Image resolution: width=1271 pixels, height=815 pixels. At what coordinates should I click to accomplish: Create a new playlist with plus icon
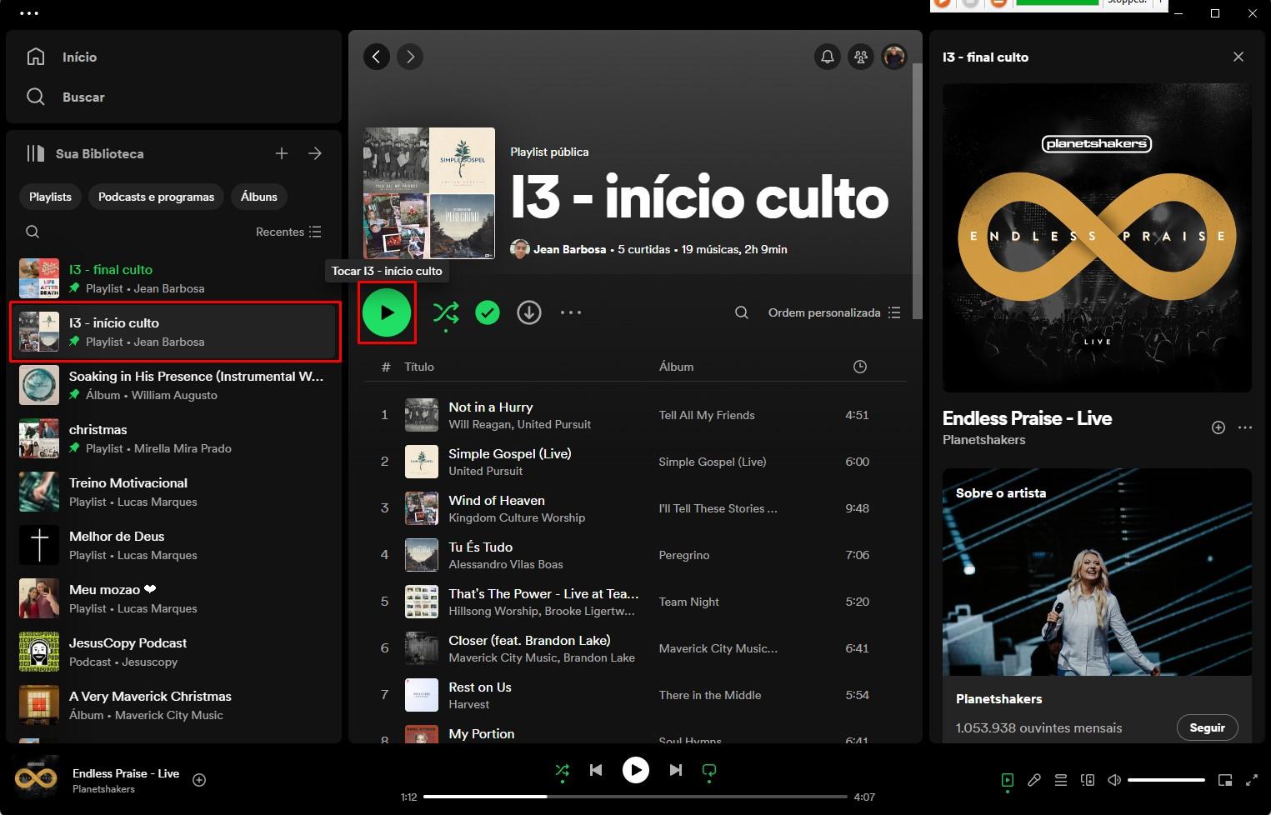point(282,153)
